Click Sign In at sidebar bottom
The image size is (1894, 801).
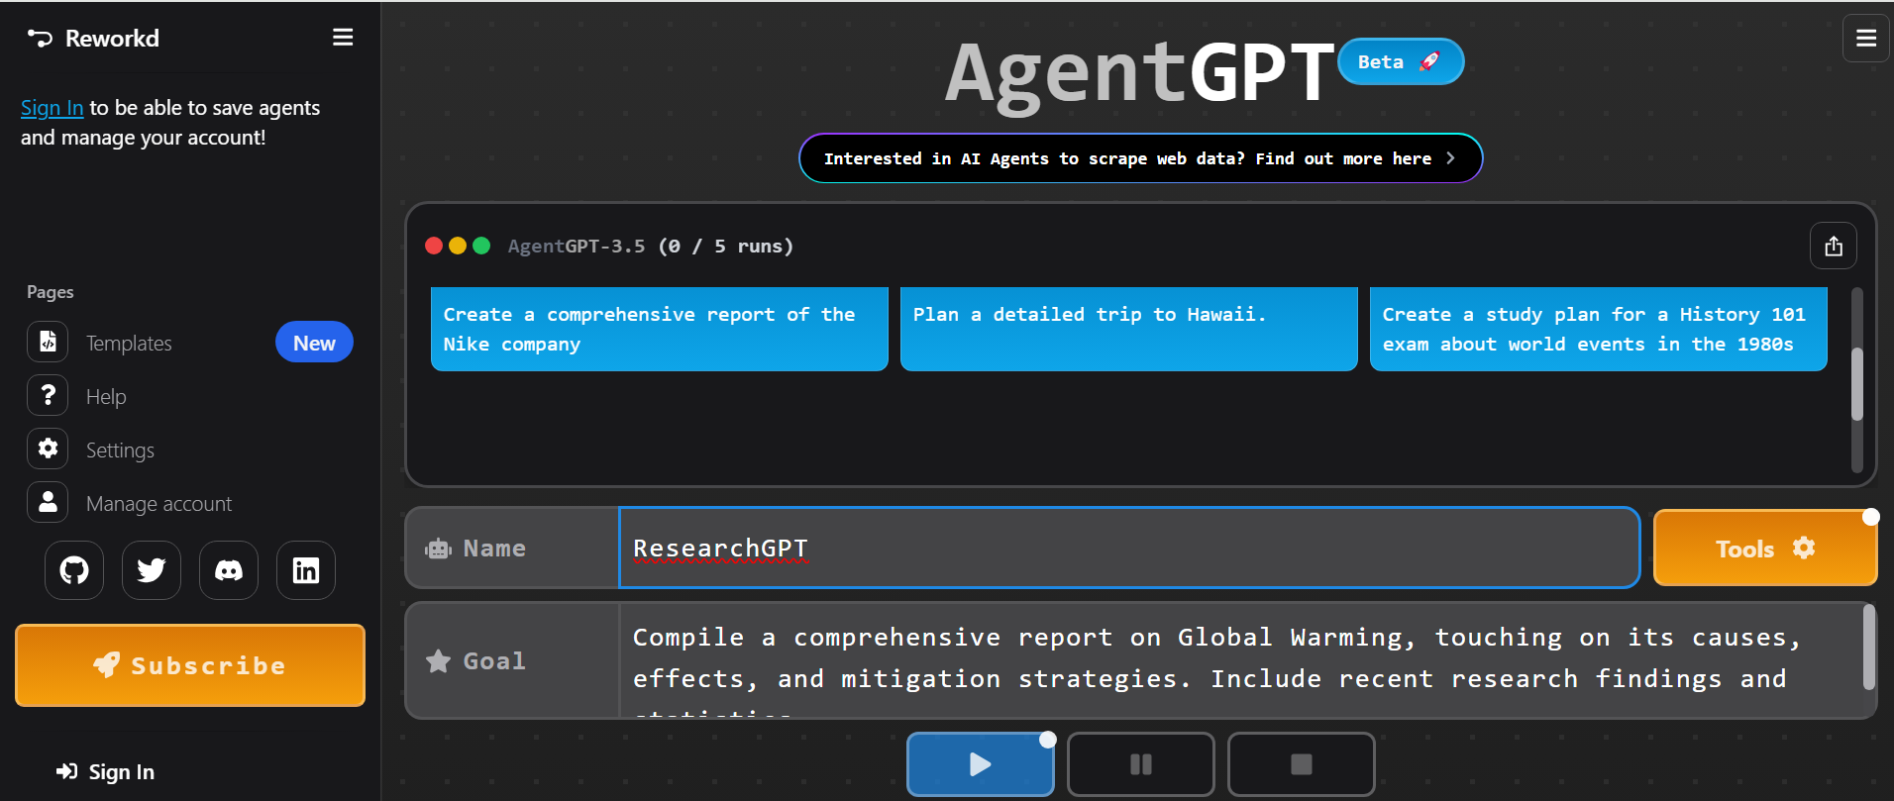click(x=106, y=771)
